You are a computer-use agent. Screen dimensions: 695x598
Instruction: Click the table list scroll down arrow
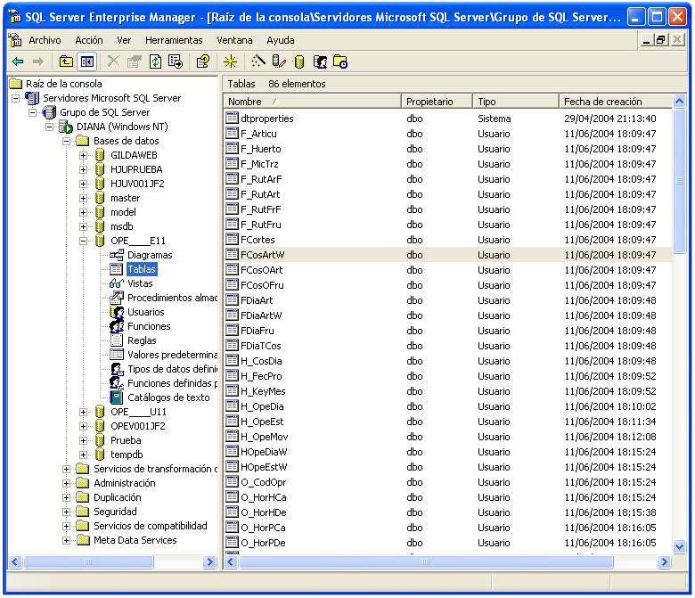pos(679,547)
